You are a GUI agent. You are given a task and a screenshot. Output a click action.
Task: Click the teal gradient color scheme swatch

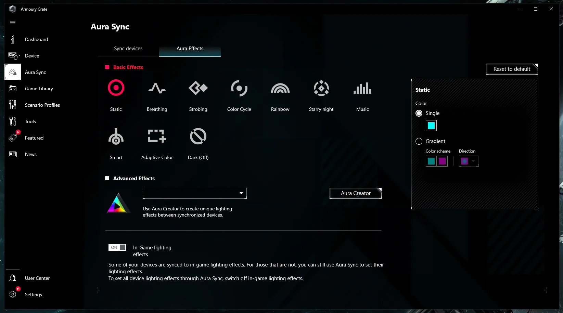point(431,161)
